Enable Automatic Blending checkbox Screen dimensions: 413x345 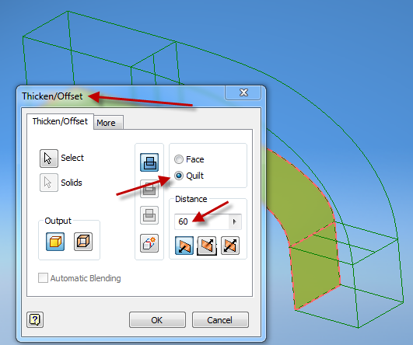click(x=43, y=278)
